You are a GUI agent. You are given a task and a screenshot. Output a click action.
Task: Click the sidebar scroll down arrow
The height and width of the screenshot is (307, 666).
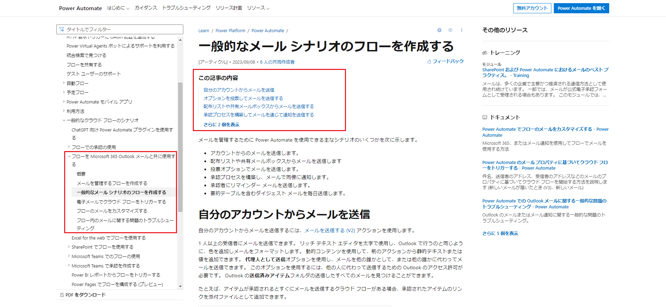click(x=181, y=286)
